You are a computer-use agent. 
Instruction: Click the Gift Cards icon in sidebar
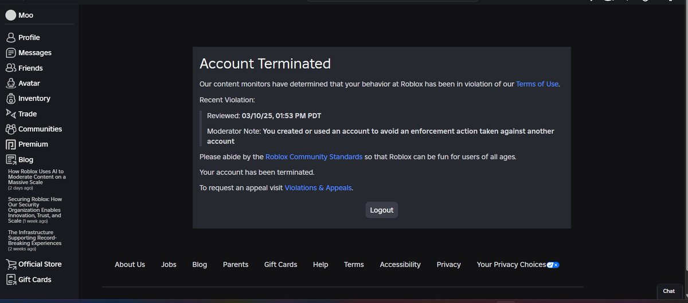point(10,279)
